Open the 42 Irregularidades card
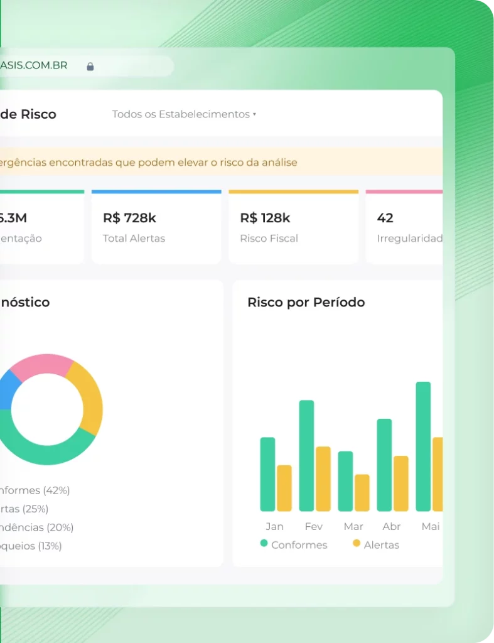This screenshot has width=494, height=643. pos(404,227)
